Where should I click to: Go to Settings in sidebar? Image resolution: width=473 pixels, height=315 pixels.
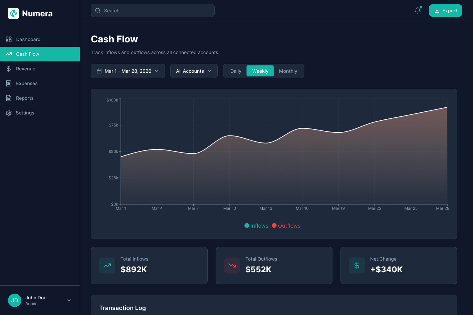pyautogui.click(x=40, y=113)
